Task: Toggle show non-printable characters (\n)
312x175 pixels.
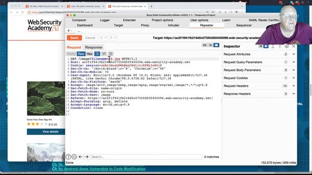Action: [x=104, y=54]
